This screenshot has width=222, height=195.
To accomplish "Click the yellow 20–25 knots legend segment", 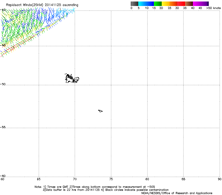I will (166, 4).
